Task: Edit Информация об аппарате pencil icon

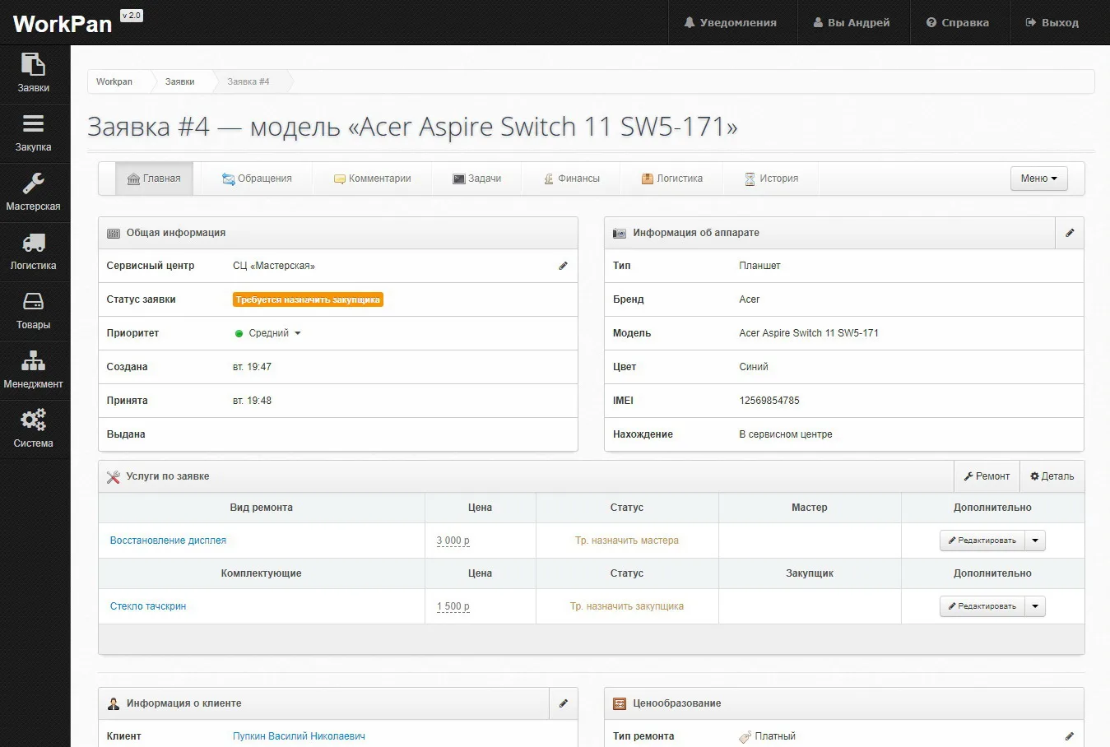Action: click(1070, 233)
